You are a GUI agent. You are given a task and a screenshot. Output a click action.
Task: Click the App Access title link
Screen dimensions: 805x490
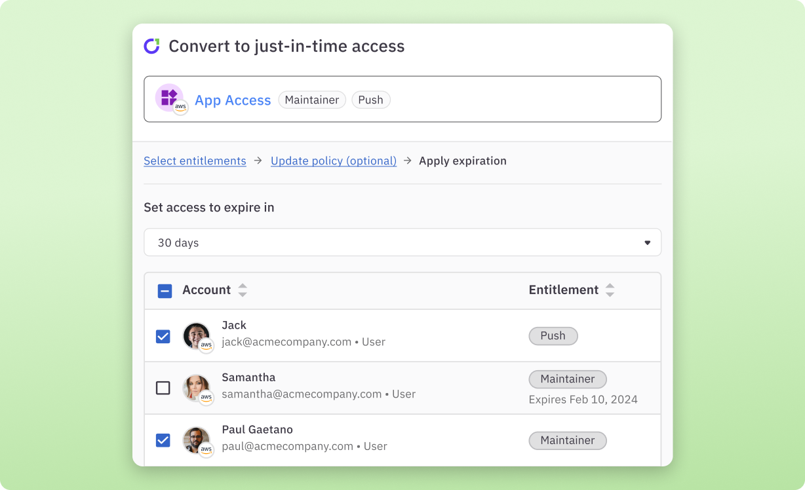tap(233, 100)
